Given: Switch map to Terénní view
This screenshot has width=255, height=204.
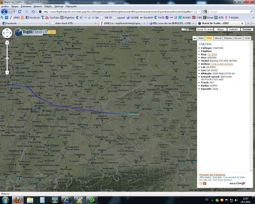Looking at the screenshot, I should (246, 29).
